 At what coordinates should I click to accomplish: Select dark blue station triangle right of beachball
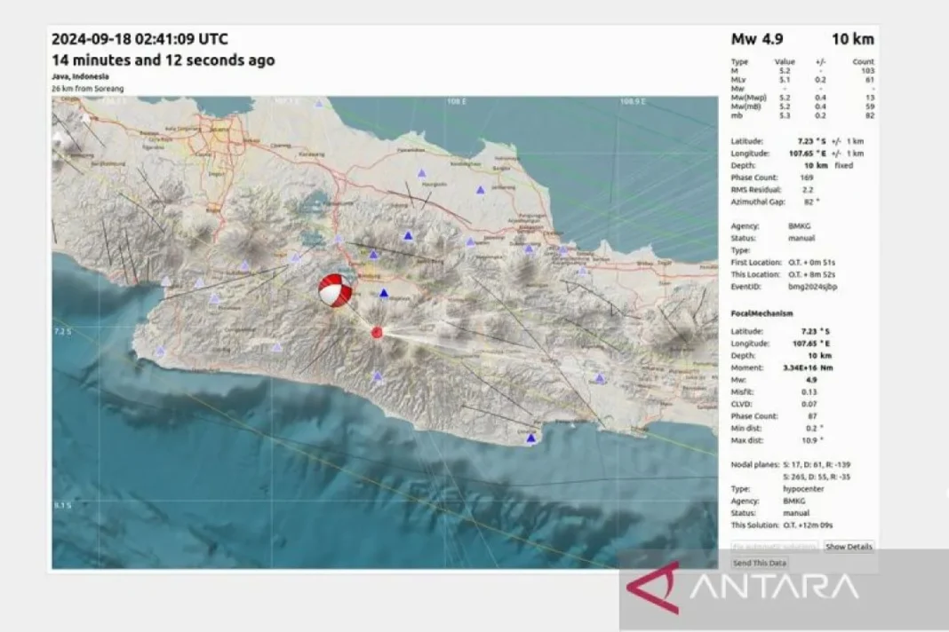[384, 293]
